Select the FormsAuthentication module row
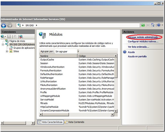The height and width of the screenshot is (132, 165). coord(77,71)
